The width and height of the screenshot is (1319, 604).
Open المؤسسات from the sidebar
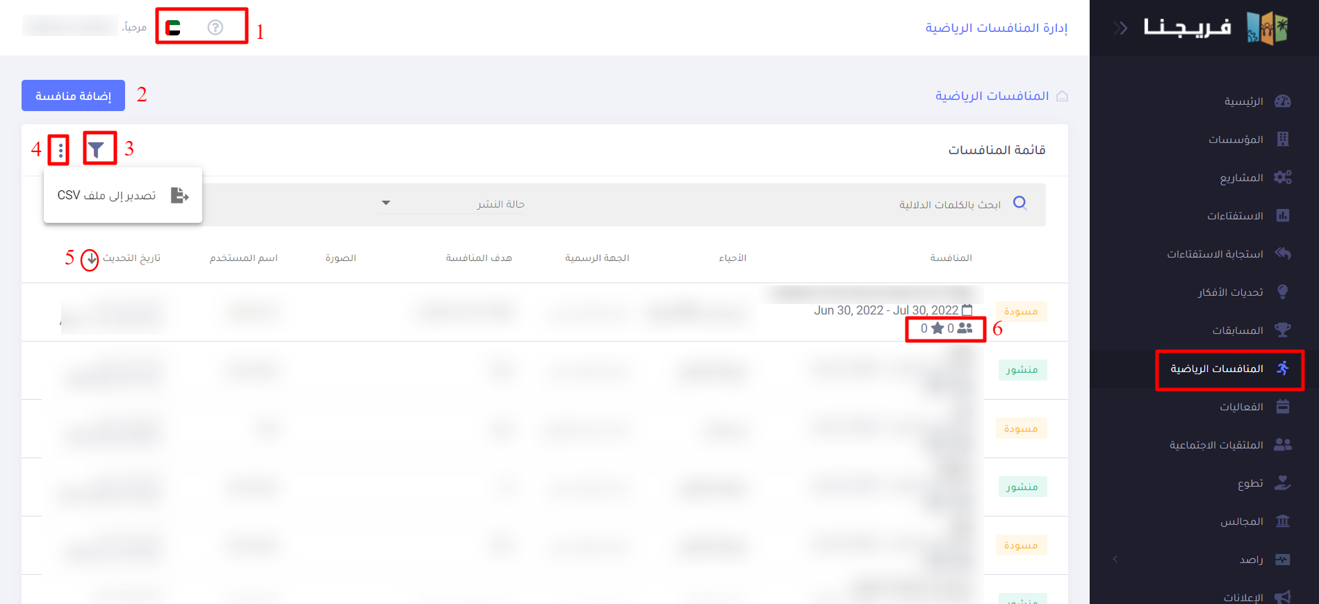coord(1235,140)
